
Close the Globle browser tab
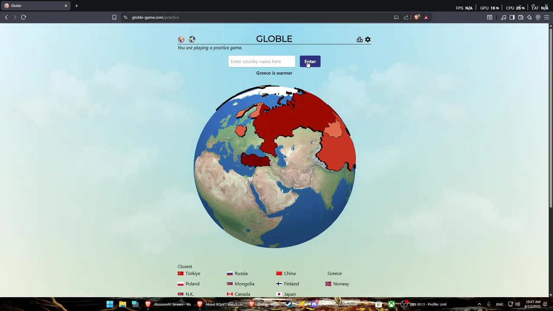66,6
